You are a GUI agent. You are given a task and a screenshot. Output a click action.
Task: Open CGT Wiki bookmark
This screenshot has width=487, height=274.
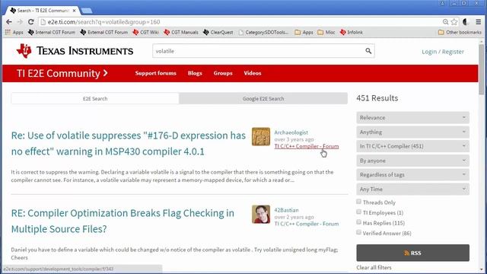point(145,32)
